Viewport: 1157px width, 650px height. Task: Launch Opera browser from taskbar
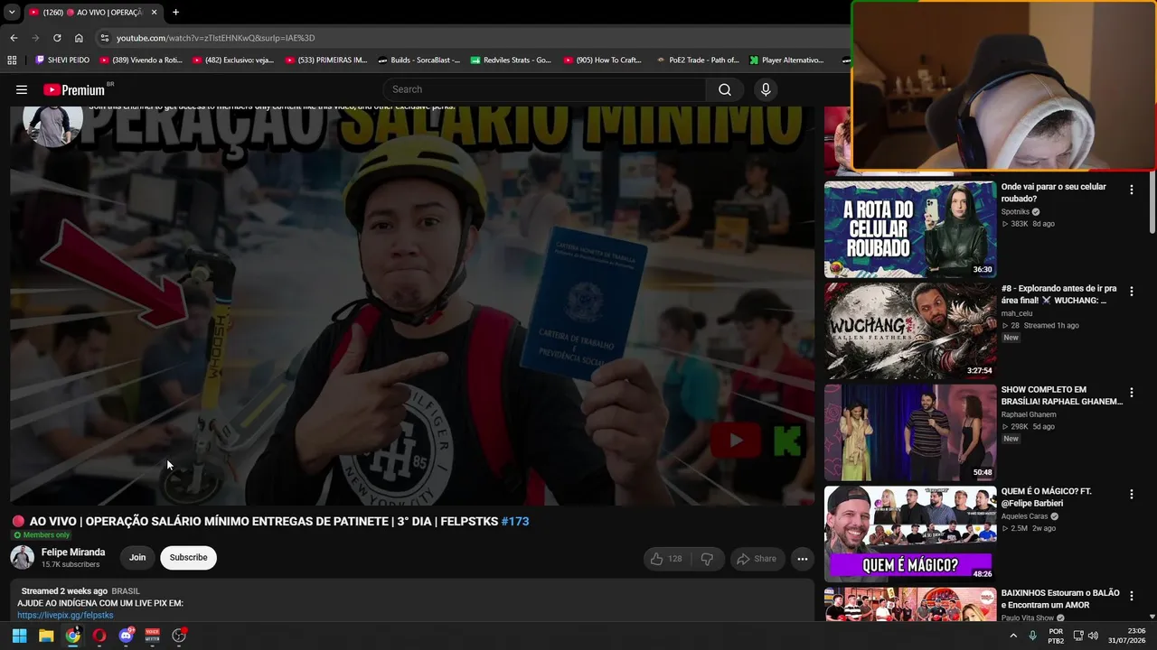(x=99, y=636)
